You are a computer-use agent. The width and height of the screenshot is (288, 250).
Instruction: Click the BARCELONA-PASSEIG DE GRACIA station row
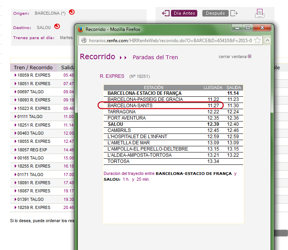pyautogui.click(x=173, y=99)
